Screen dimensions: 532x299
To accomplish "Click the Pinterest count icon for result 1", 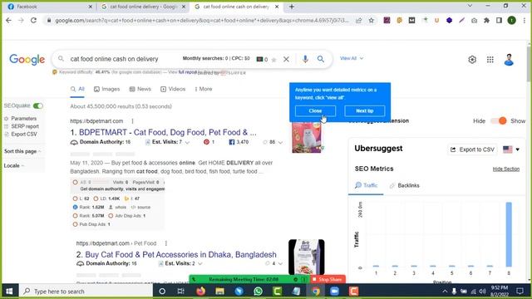I will click(206, 142).
